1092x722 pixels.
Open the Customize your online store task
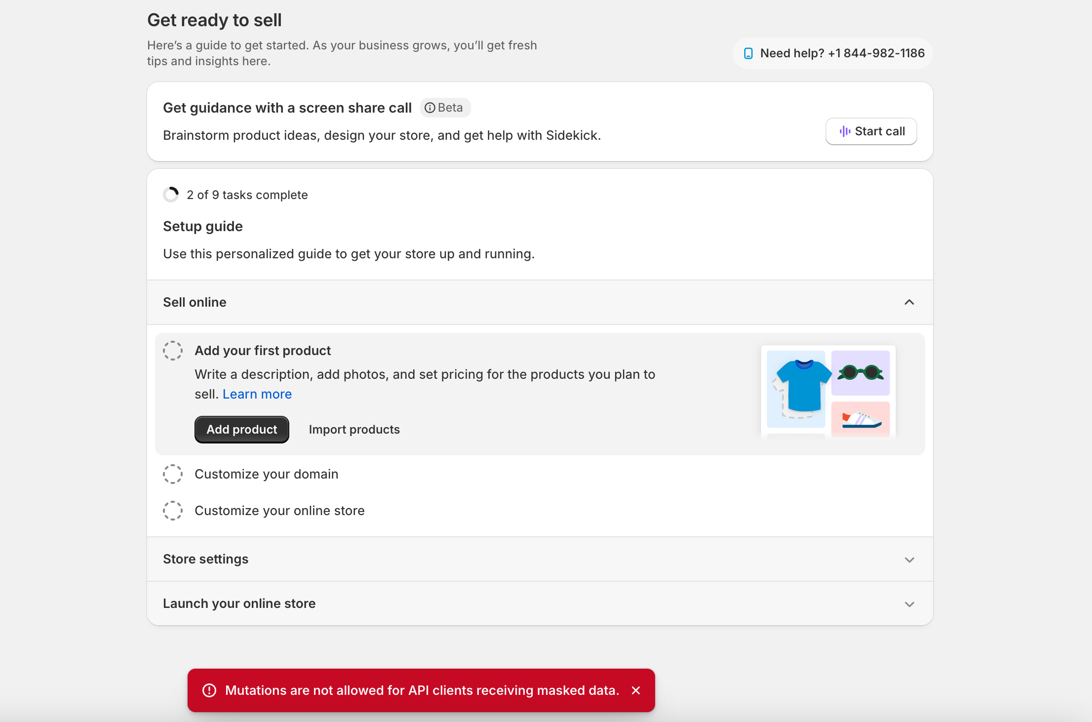click(279, 511)
